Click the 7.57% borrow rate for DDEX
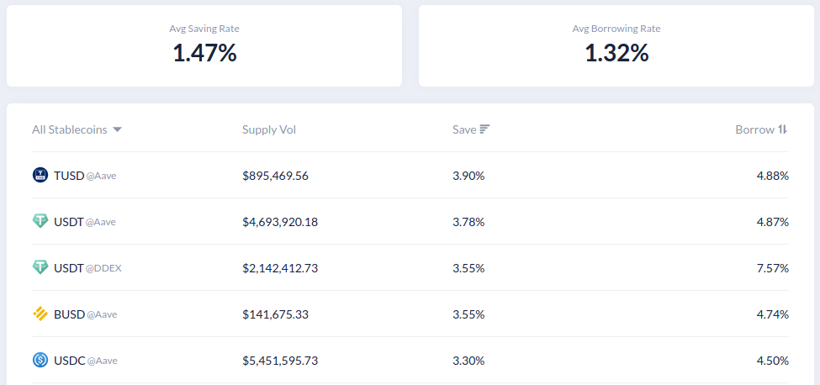 coord(772,268)
